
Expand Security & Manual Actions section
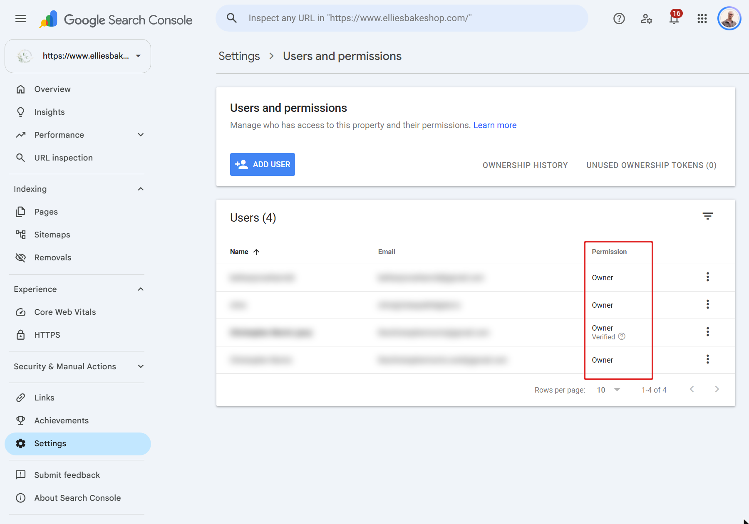(141, 366)
